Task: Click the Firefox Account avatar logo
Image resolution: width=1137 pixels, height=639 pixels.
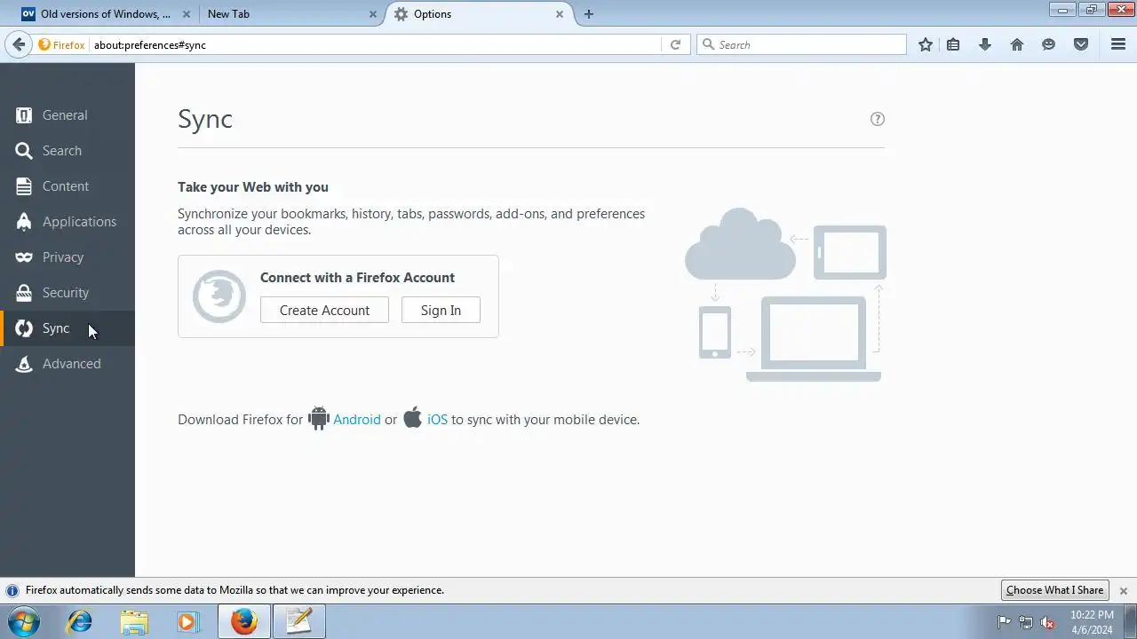Action: pyautogui.click(x=219, y=296)
